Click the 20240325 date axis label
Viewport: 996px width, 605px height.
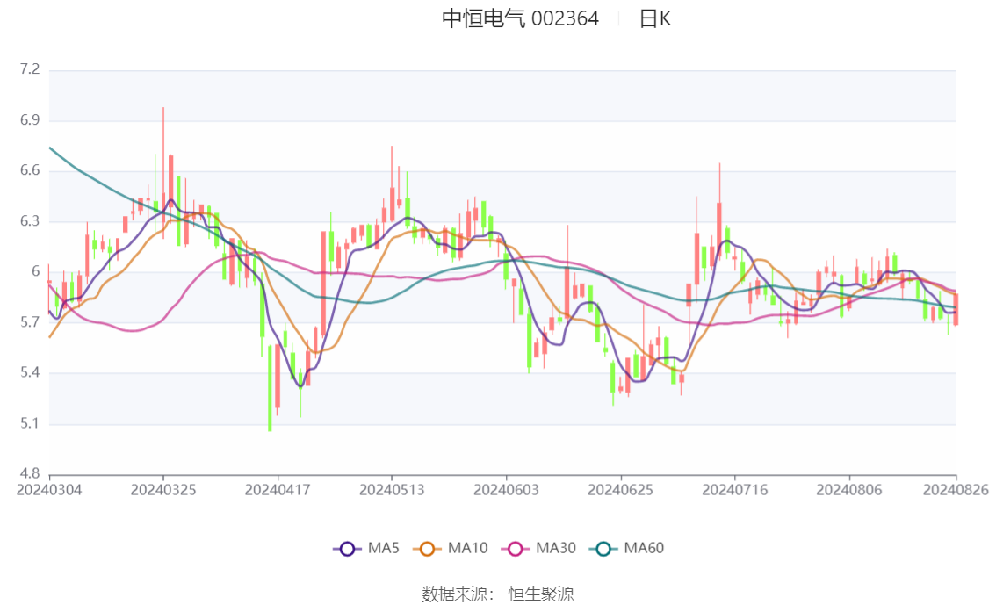(163, 490)
